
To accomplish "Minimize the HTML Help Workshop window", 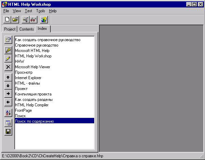I will (189, 4).
